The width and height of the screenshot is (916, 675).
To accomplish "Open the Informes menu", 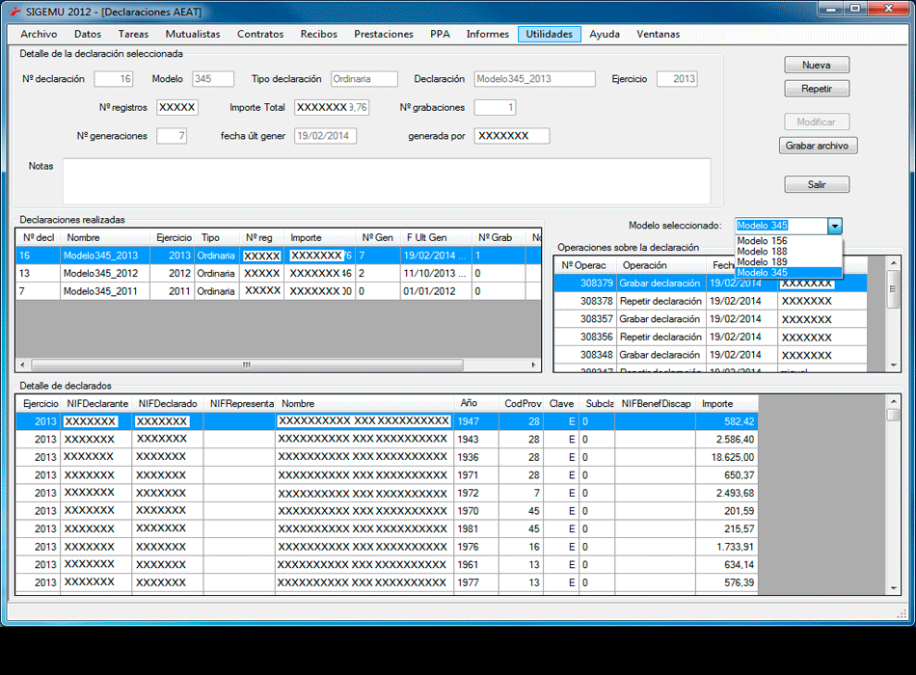I will click(x=487, y=34).
